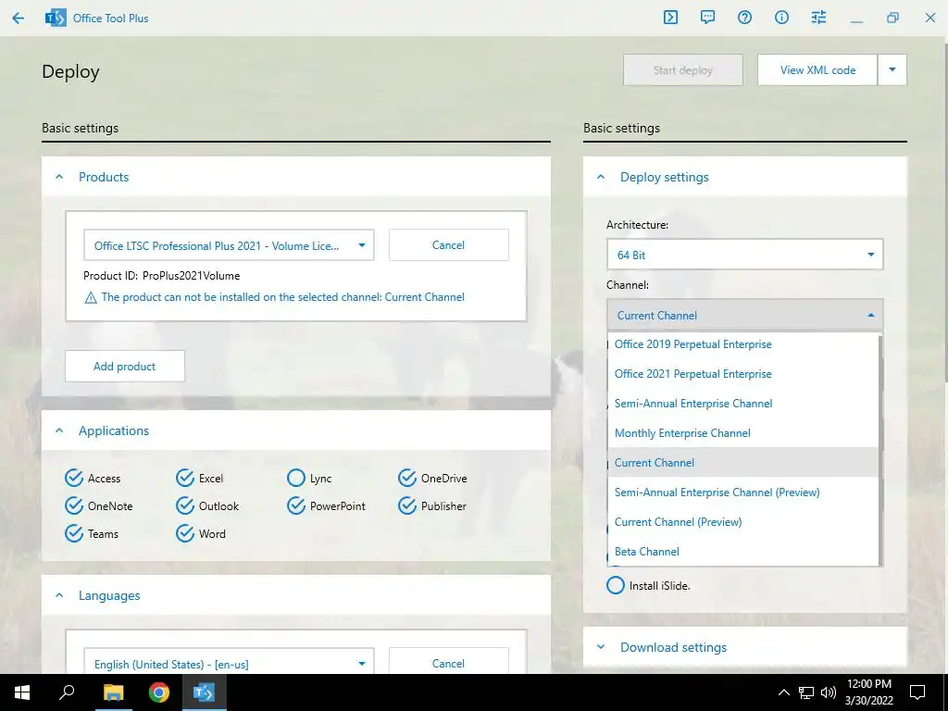
Task: Cancel the product selection
Action: click(x=449, y=244)
